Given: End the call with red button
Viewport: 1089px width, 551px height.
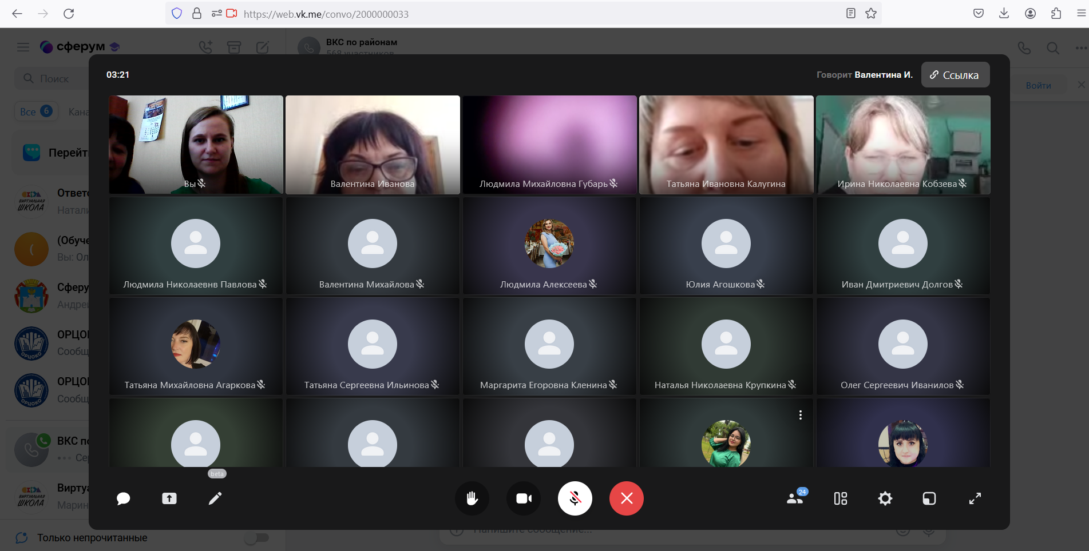Looking at the screenshot, I should pyautogui.click(x=626, y=498).
